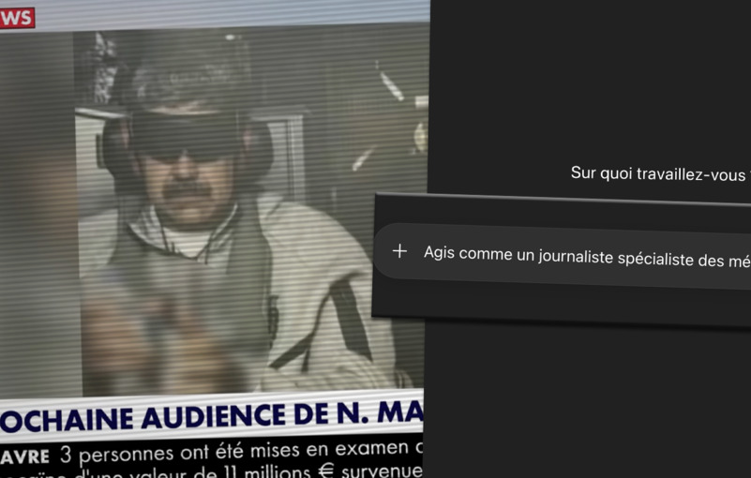Click empty dark area below the prompt box
The height and width of the screenshot is (478, 751).
[591, 403]
